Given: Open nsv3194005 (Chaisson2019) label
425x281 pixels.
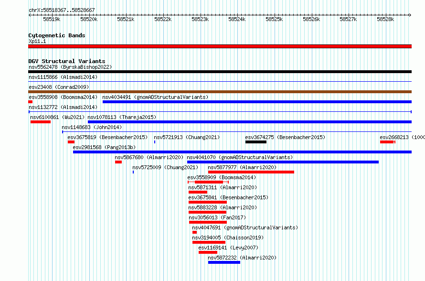Looking at the screenshot, I should [228, 238].
